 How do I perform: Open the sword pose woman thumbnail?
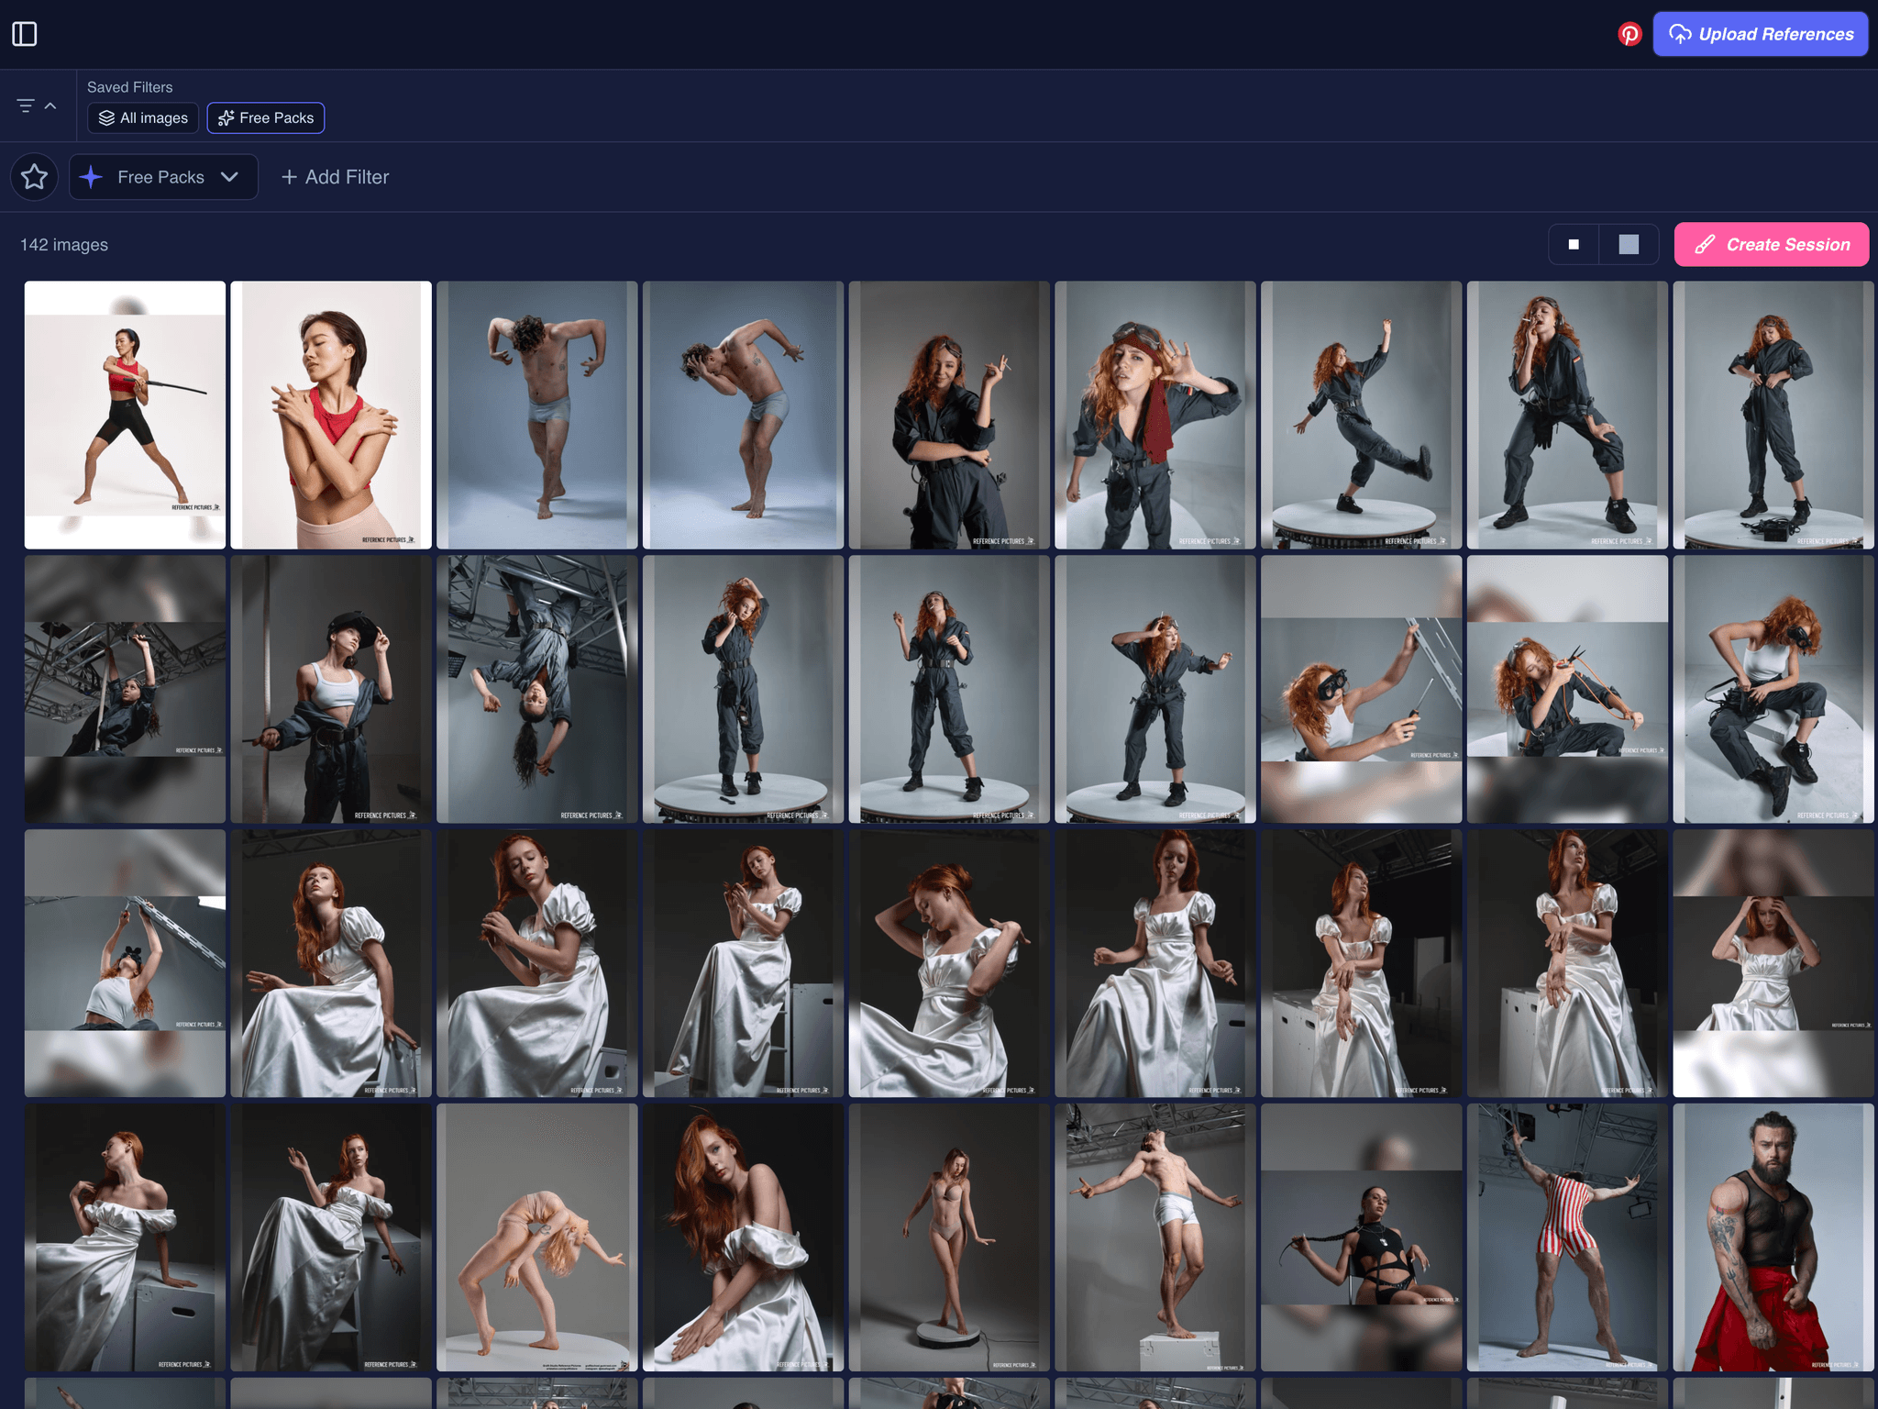point(125,415)
